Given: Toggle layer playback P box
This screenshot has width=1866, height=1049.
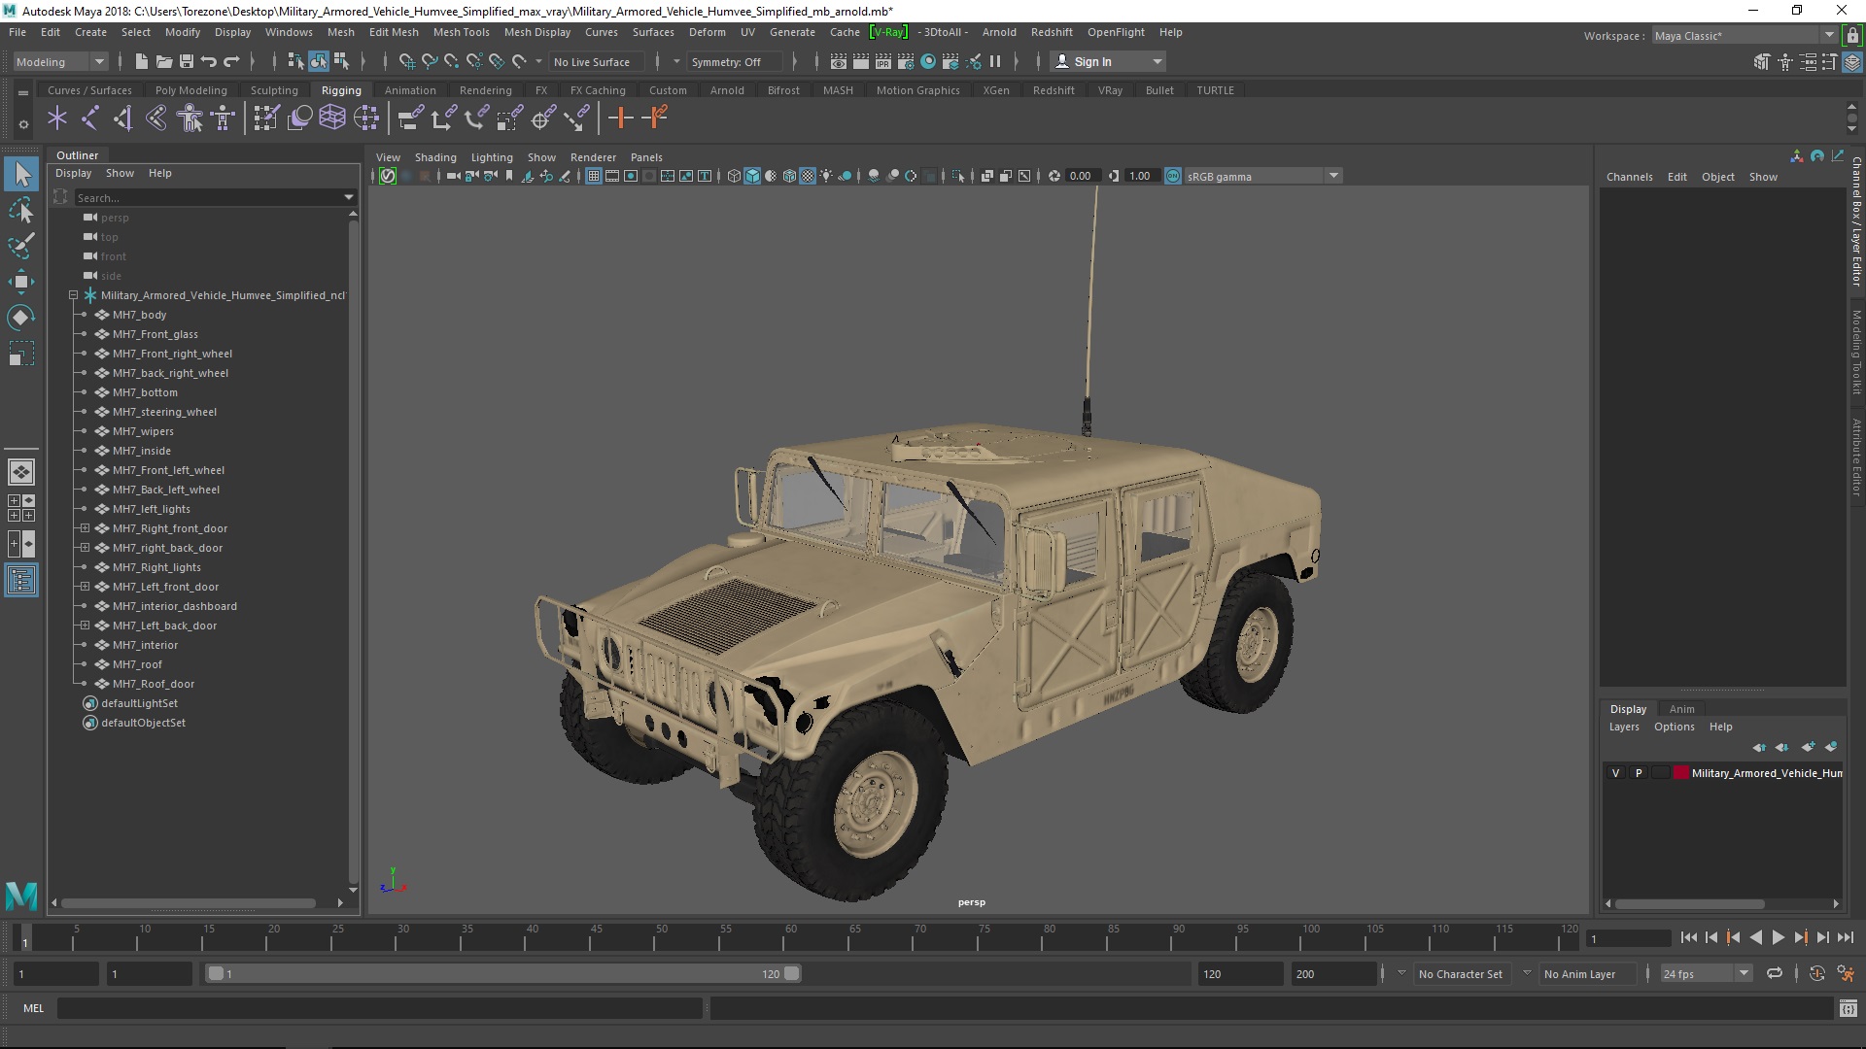Looking at the screenshot, I should [1639, 773].
